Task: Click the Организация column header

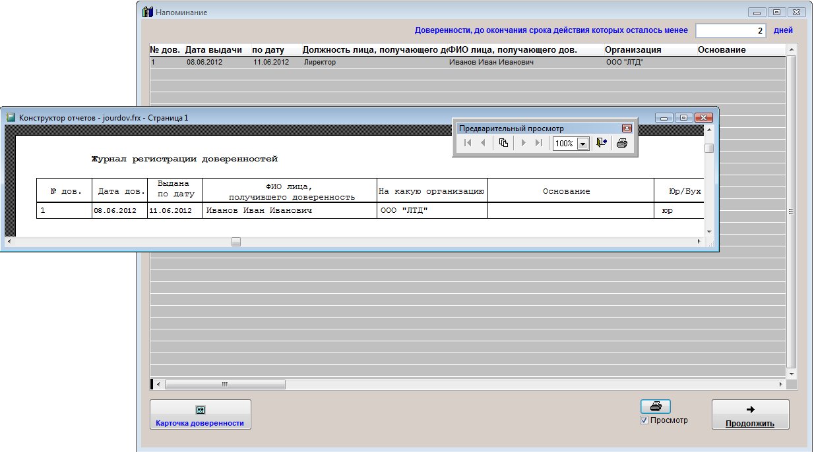Action: click(x=633, y=50)
